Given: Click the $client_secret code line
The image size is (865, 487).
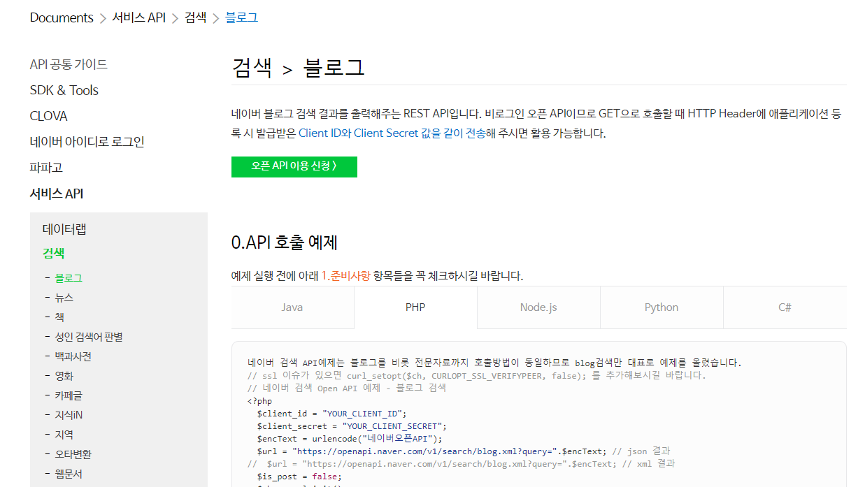Looking at the screenshot, I should (x=352, y=426).
